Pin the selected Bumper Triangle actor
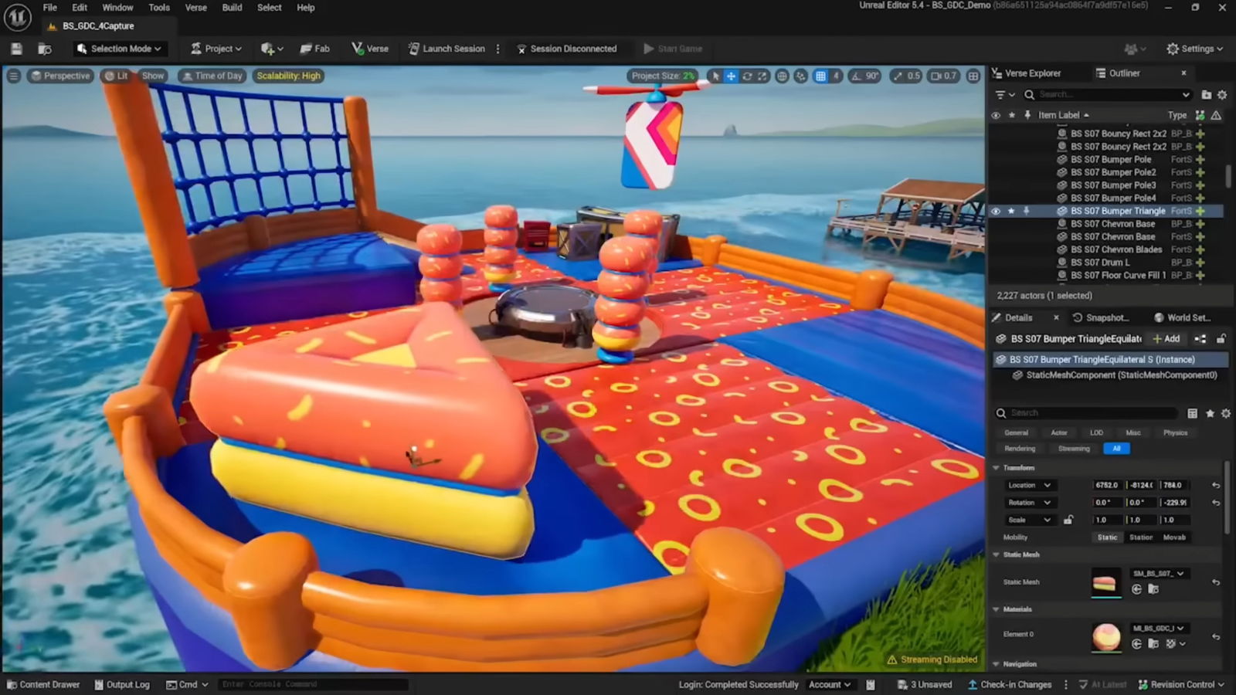1236x695 pixels. (x=1027, y=210)
